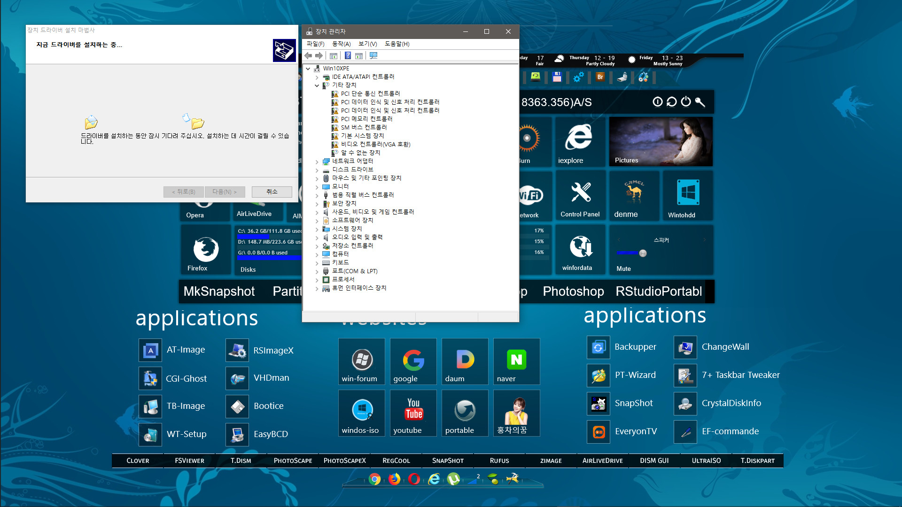The height and width of the screenshot is (507, 902).
Task: Open WT-Setup icon
Action: coord(150,435)
